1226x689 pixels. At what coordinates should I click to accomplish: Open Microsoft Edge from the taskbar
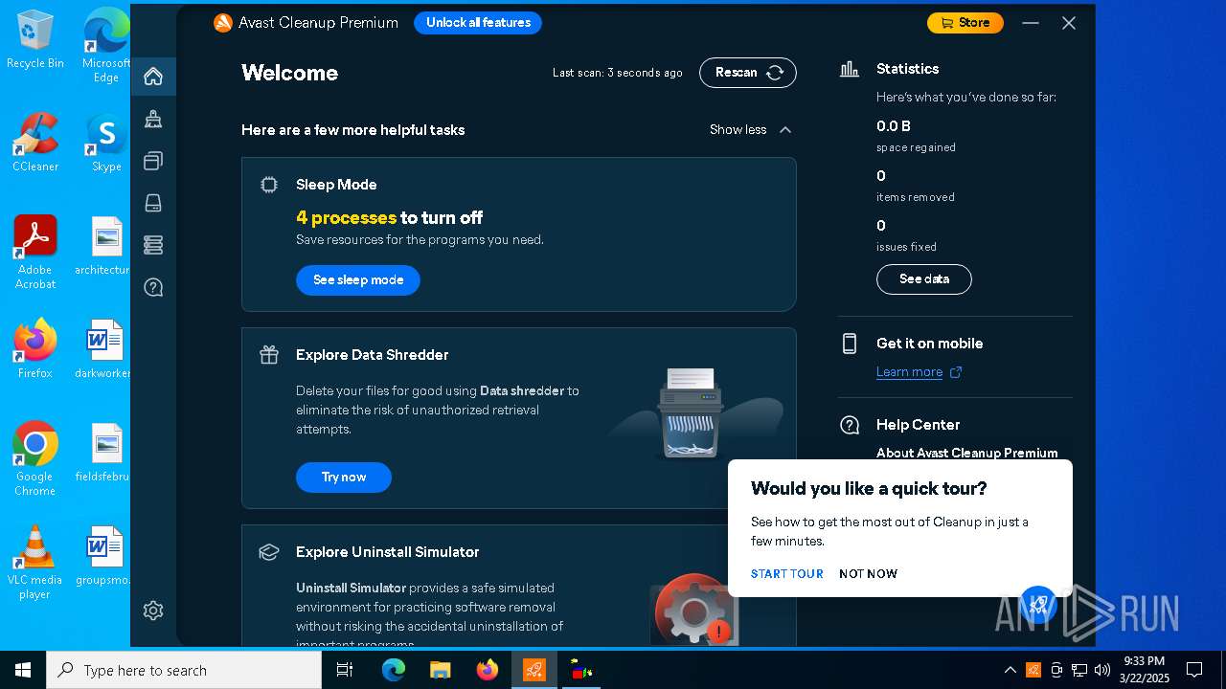coord(394,670)
